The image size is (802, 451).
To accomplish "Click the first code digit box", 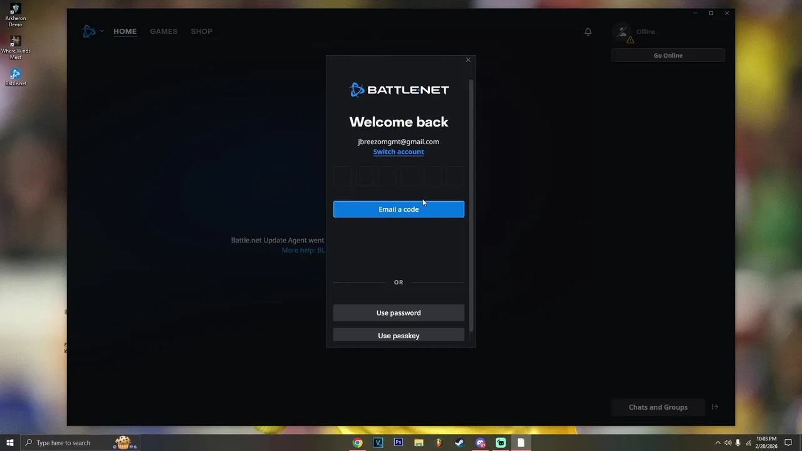I will click(342, 176).
